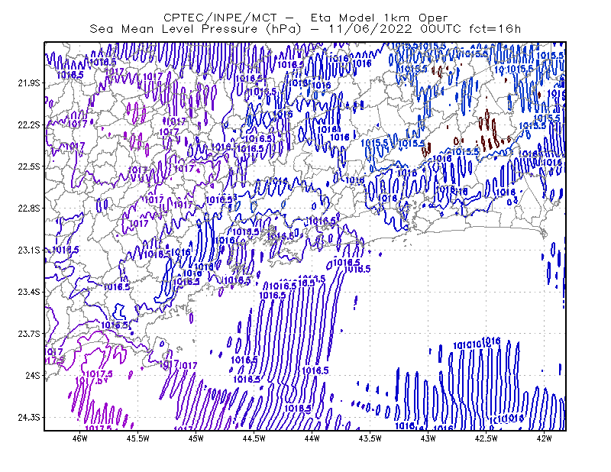The image size is (611, 472).
Task: Click the 'fct=16h' forecast label
Action: (495, 29)
